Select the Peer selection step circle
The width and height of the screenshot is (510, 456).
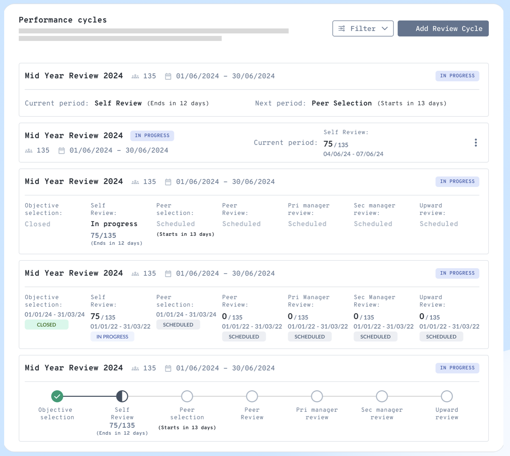click(x=187, y=396)
